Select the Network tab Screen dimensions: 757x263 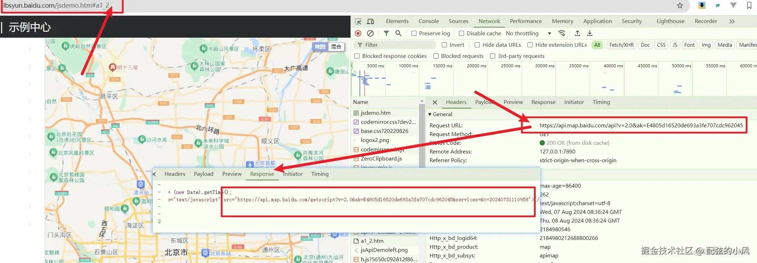tap(489, 21)
